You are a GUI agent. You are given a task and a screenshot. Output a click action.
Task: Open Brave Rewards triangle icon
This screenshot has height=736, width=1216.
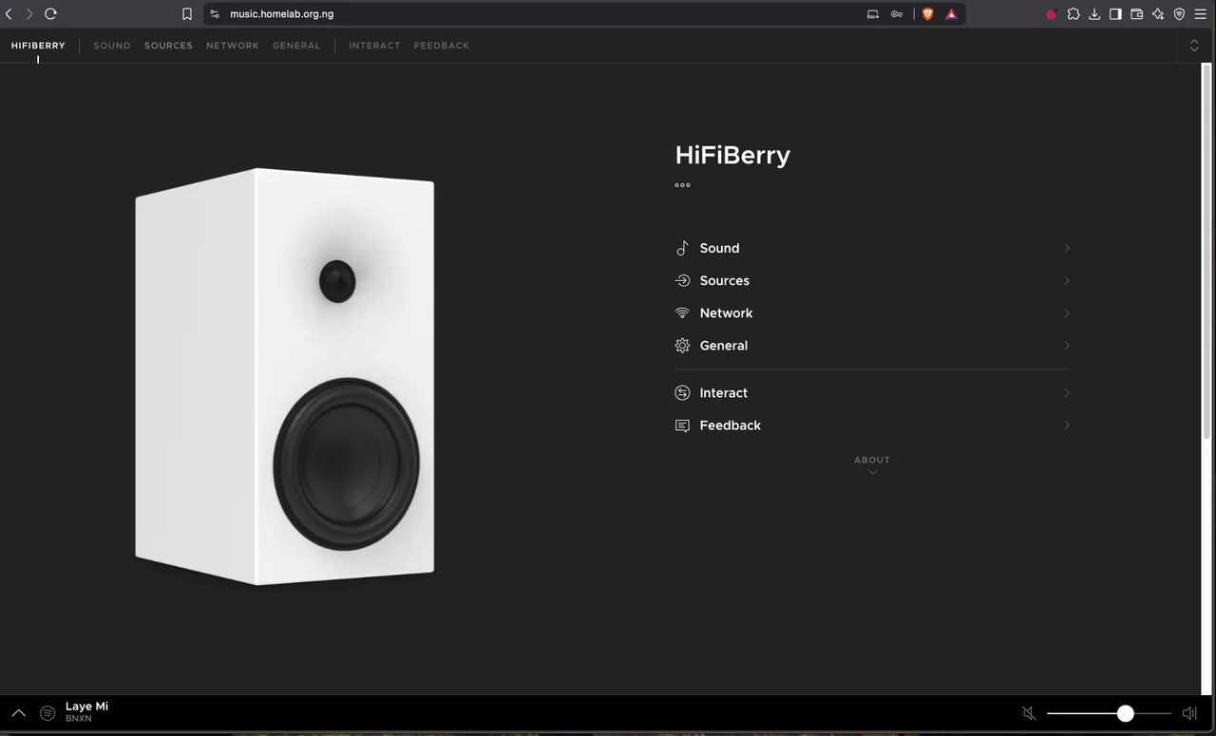point(951,14)
